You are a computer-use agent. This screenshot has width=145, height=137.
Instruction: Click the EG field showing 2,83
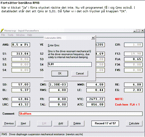point(133,90)
